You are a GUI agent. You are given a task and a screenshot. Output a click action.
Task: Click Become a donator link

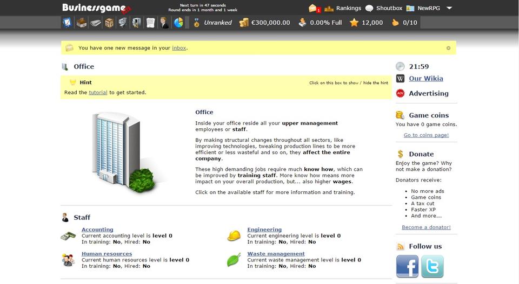tap(426, 227)
